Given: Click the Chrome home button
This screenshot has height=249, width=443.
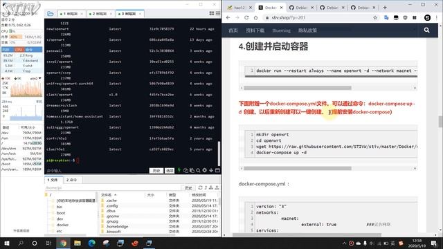Looking at the screenshot, I should (255, 17).
